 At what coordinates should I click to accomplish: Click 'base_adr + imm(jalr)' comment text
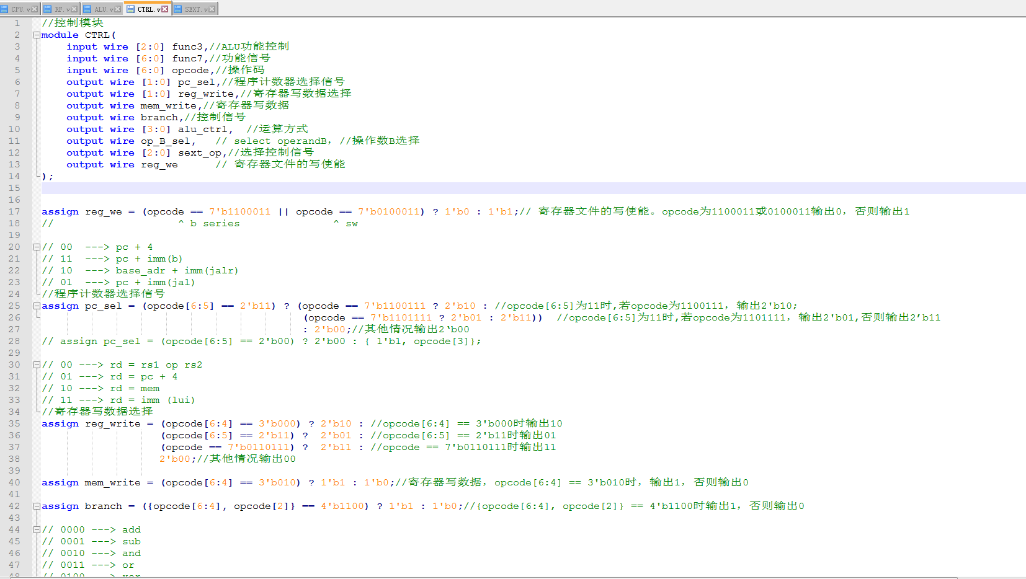click(177, 271)
